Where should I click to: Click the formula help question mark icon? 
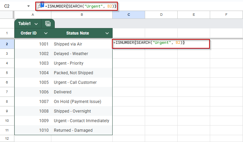pos(42,4)
